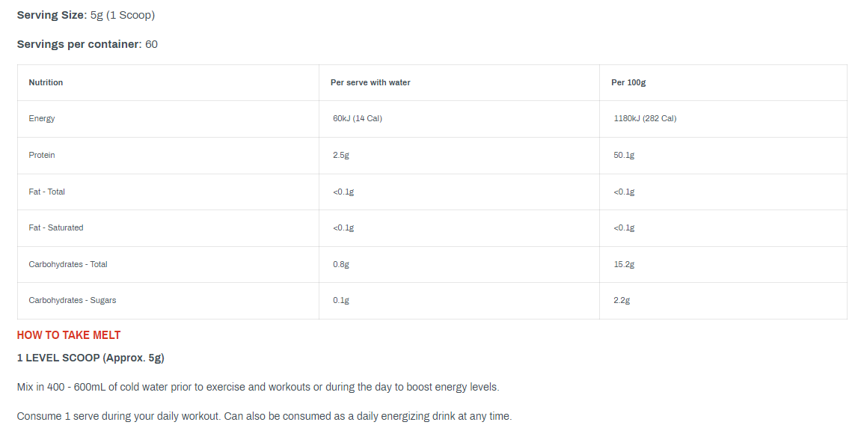Image resolution: width=861 pixels, height=431 pixels.
Task: Click the Protein row label
Action: tap(42, 155)
